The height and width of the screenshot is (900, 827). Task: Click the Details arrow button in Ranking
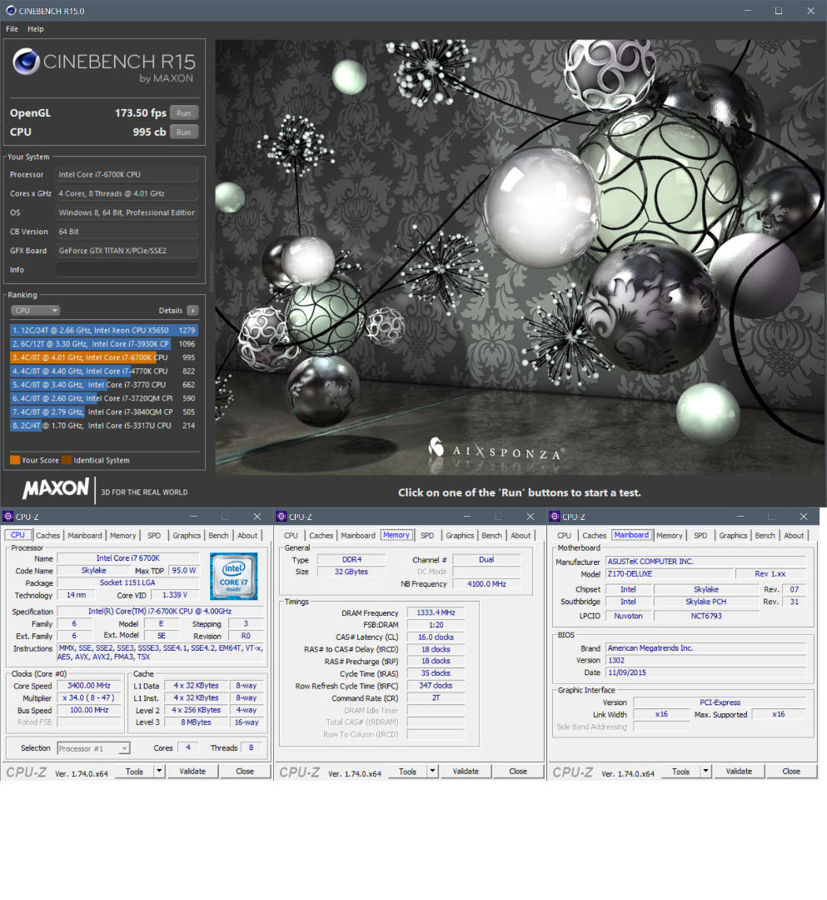tap(192, 311)
